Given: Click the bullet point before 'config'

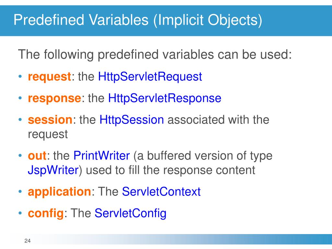Looking at the screenshot, I should tap(20, 213).
